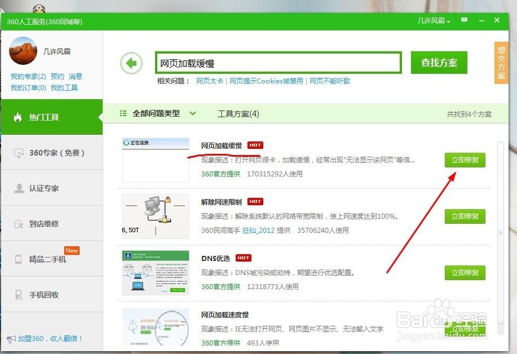Image resolution: width=517 pixels, height=354 pixels.
Task: Click the 共找到4个方案 result count text
Action: pos(469,114)
